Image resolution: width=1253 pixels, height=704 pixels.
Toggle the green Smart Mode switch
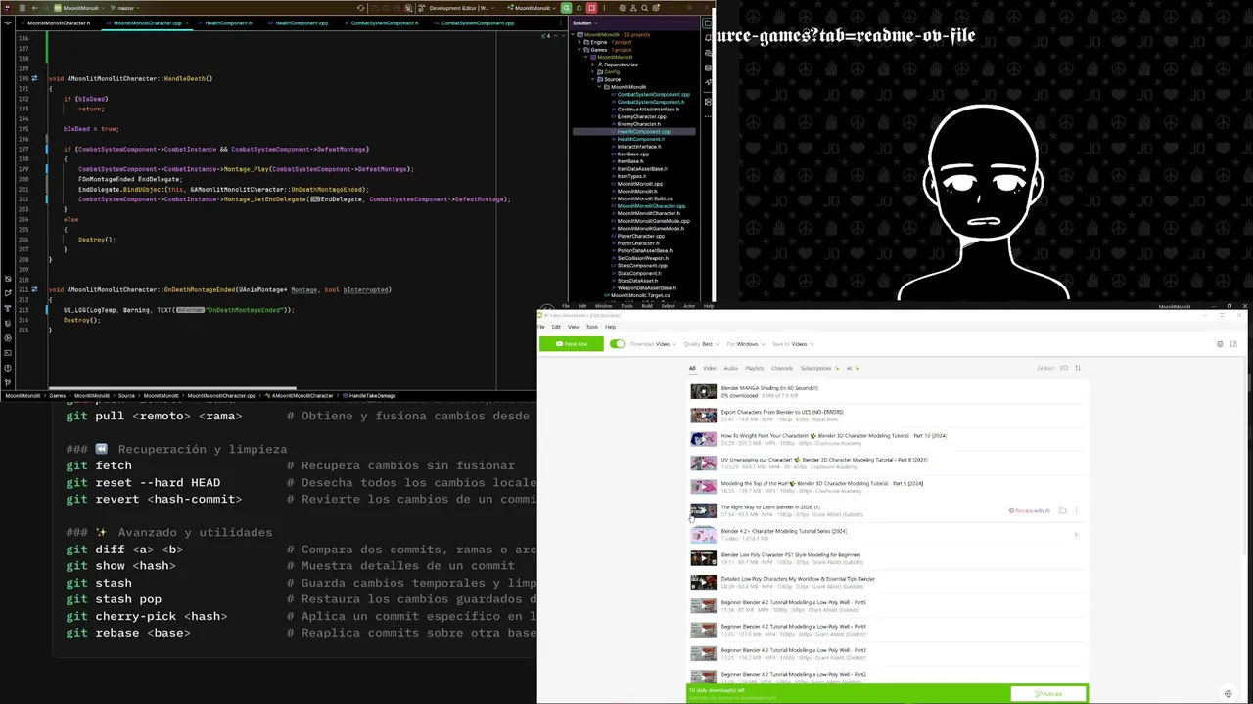tap(617, 344)
